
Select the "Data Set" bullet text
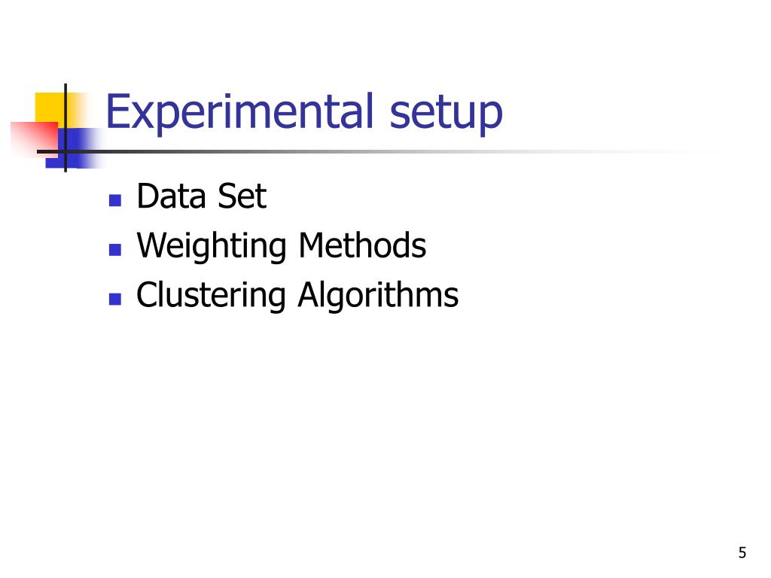click(x=202, y=196)
